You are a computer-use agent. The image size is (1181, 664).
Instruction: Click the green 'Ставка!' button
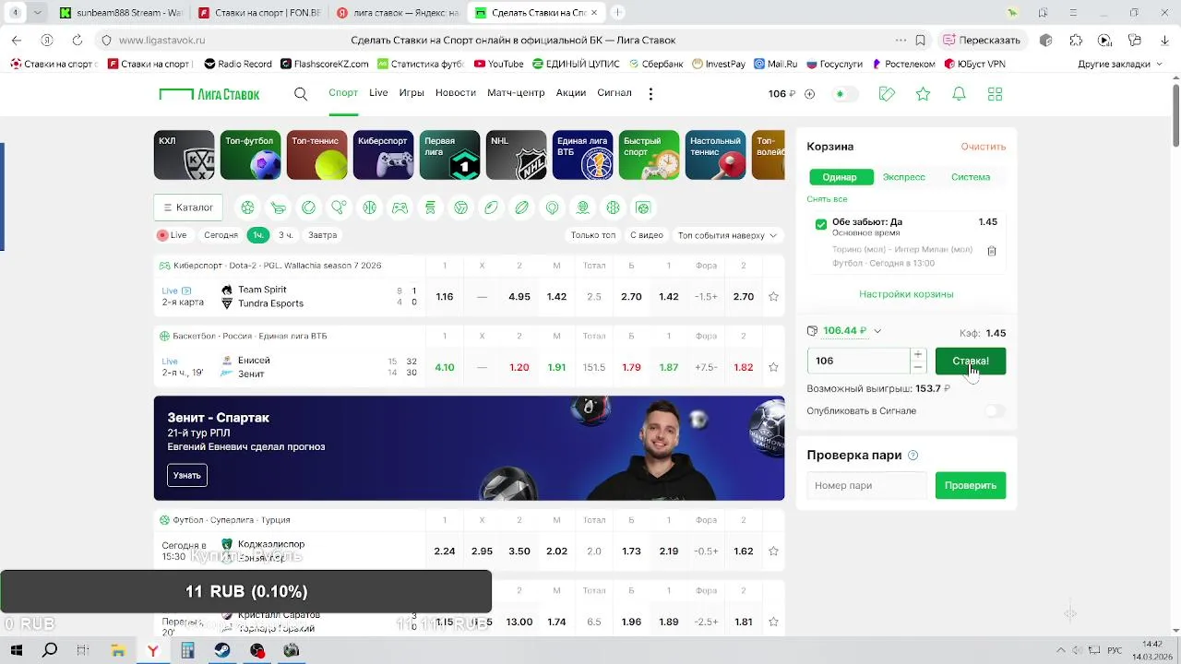(x=971, y=362)
